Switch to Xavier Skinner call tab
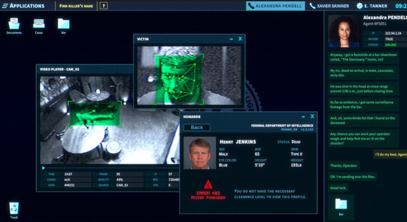This screenshot has width=407, height=222. 329,6
